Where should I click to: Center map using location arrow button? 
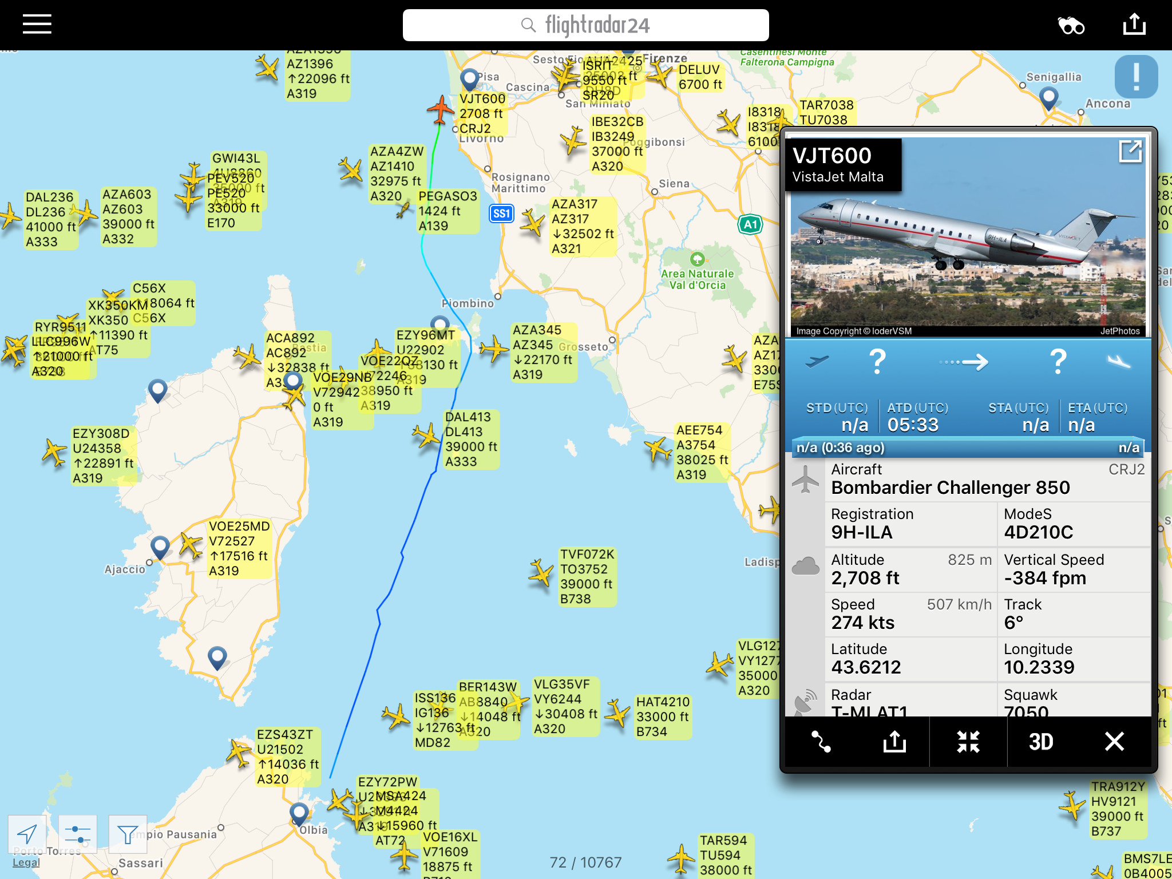point(27,834)
